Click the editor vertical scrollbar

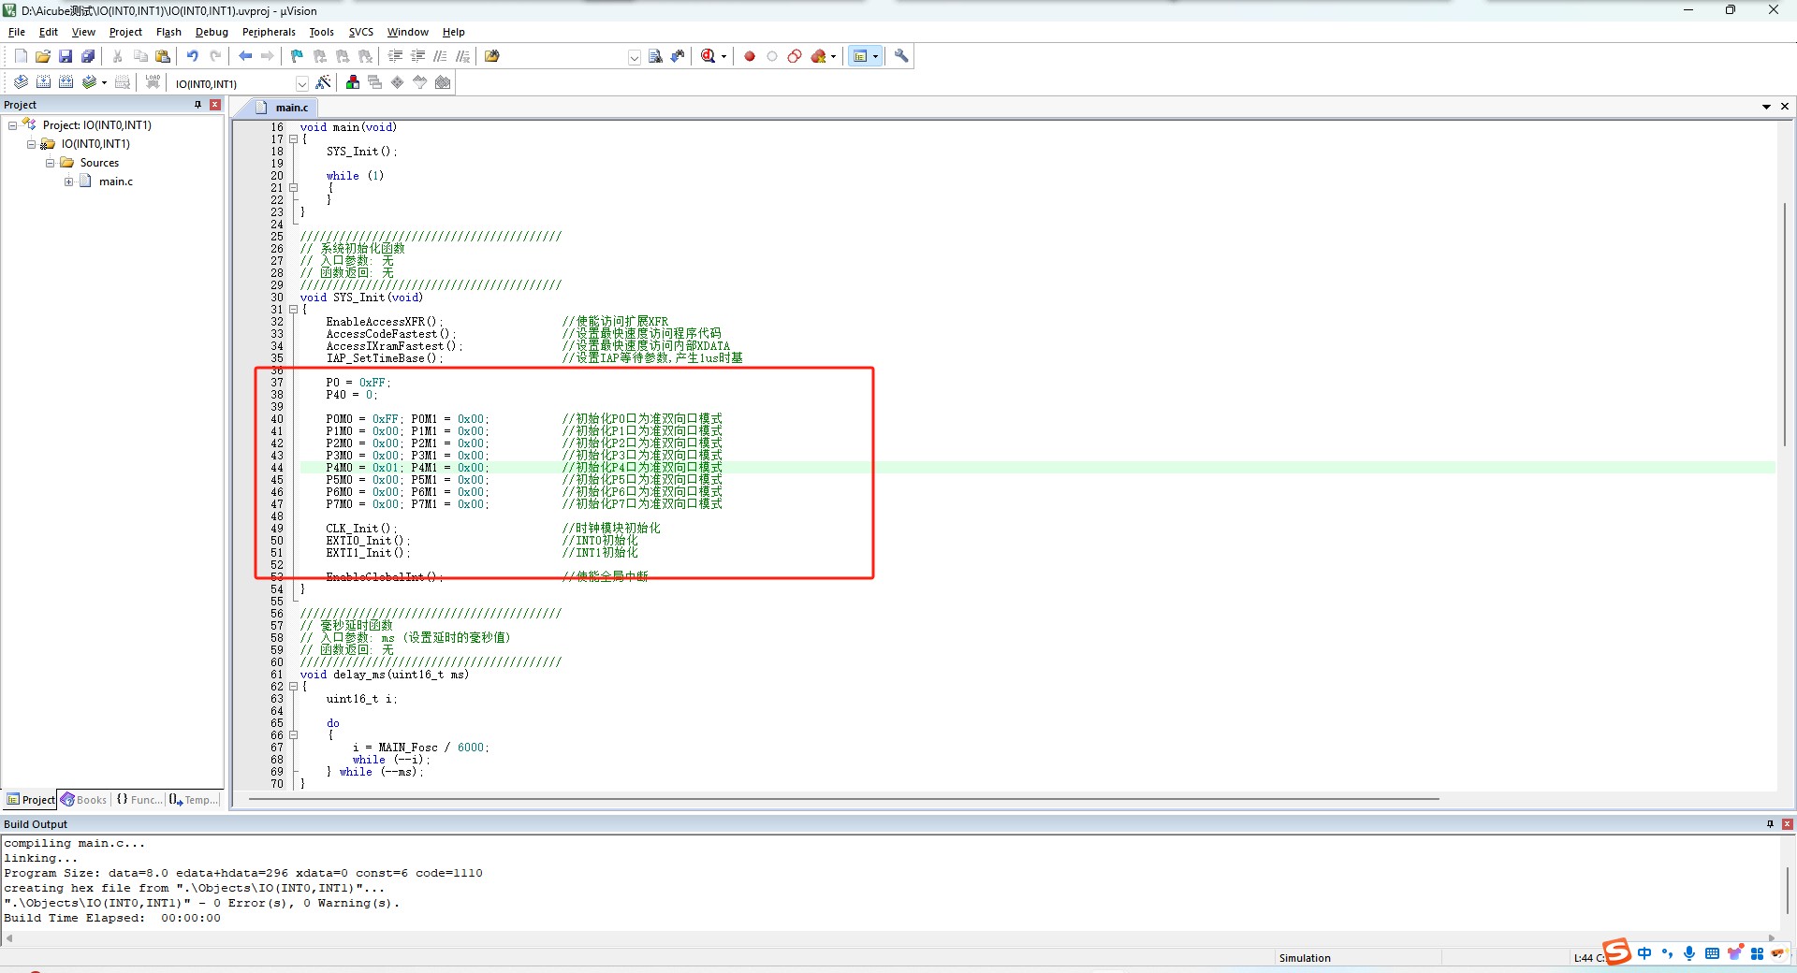click(x=1785, y=327)
